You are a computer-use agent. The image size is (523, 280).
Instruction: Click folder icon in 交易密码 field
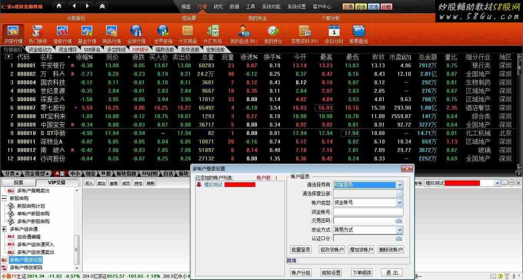399,220
